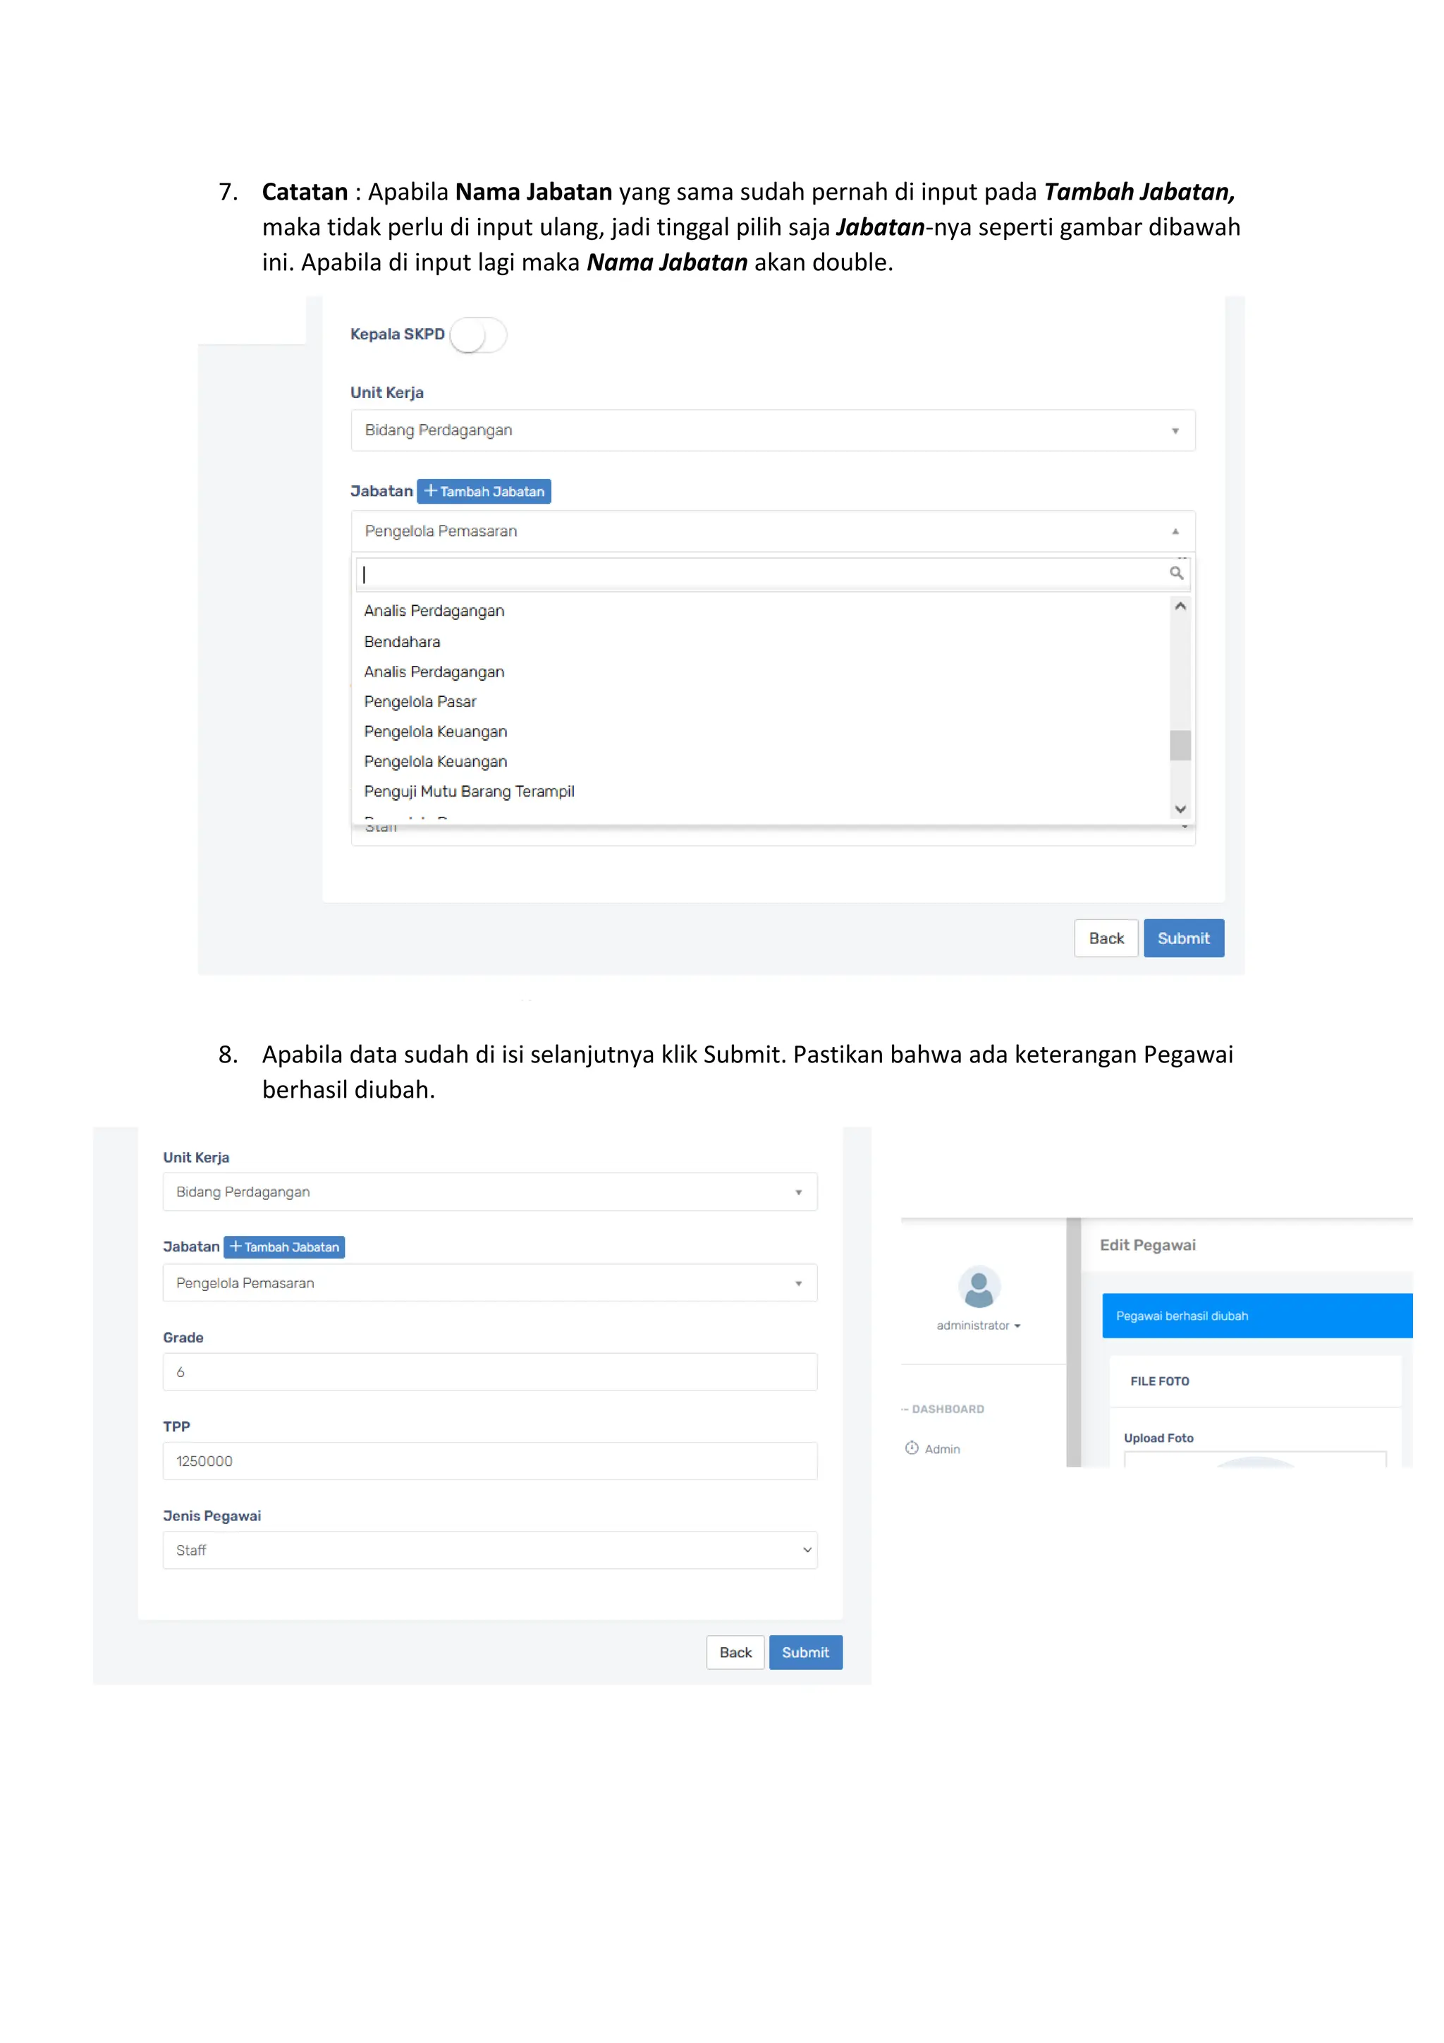This screenshot has width=1444, height=2043.
Task: Open the upper Unit Kerja Bidang Perdagangan dropdown
Action: 773,430
